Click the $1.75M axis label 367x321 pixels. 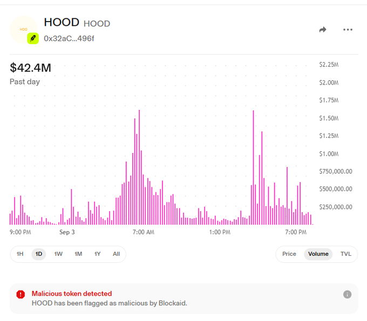click(329, 100)
